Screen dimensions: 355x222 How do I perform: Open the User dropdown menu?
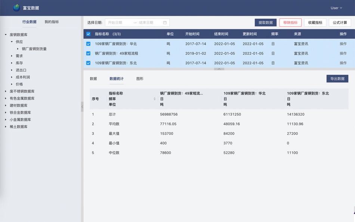click(336, 8)
